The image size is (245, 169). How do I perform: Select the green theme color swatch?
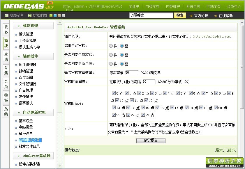(51, 16)
